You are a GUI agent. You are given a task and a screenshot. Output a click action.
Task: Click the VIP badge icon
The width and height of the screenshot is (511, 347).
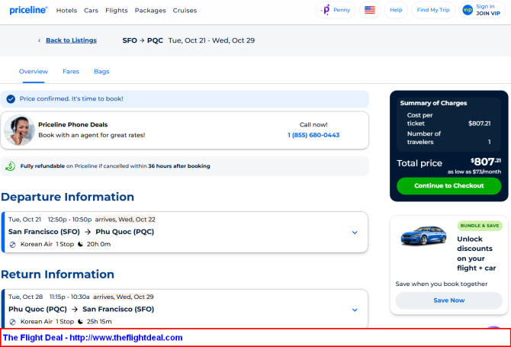coord(468,10)
